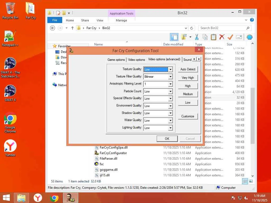Image resolution: width=271 pixels, height=203 pixels.
Task: Select Recycle Bin on desktop
Action: point(10,11)
